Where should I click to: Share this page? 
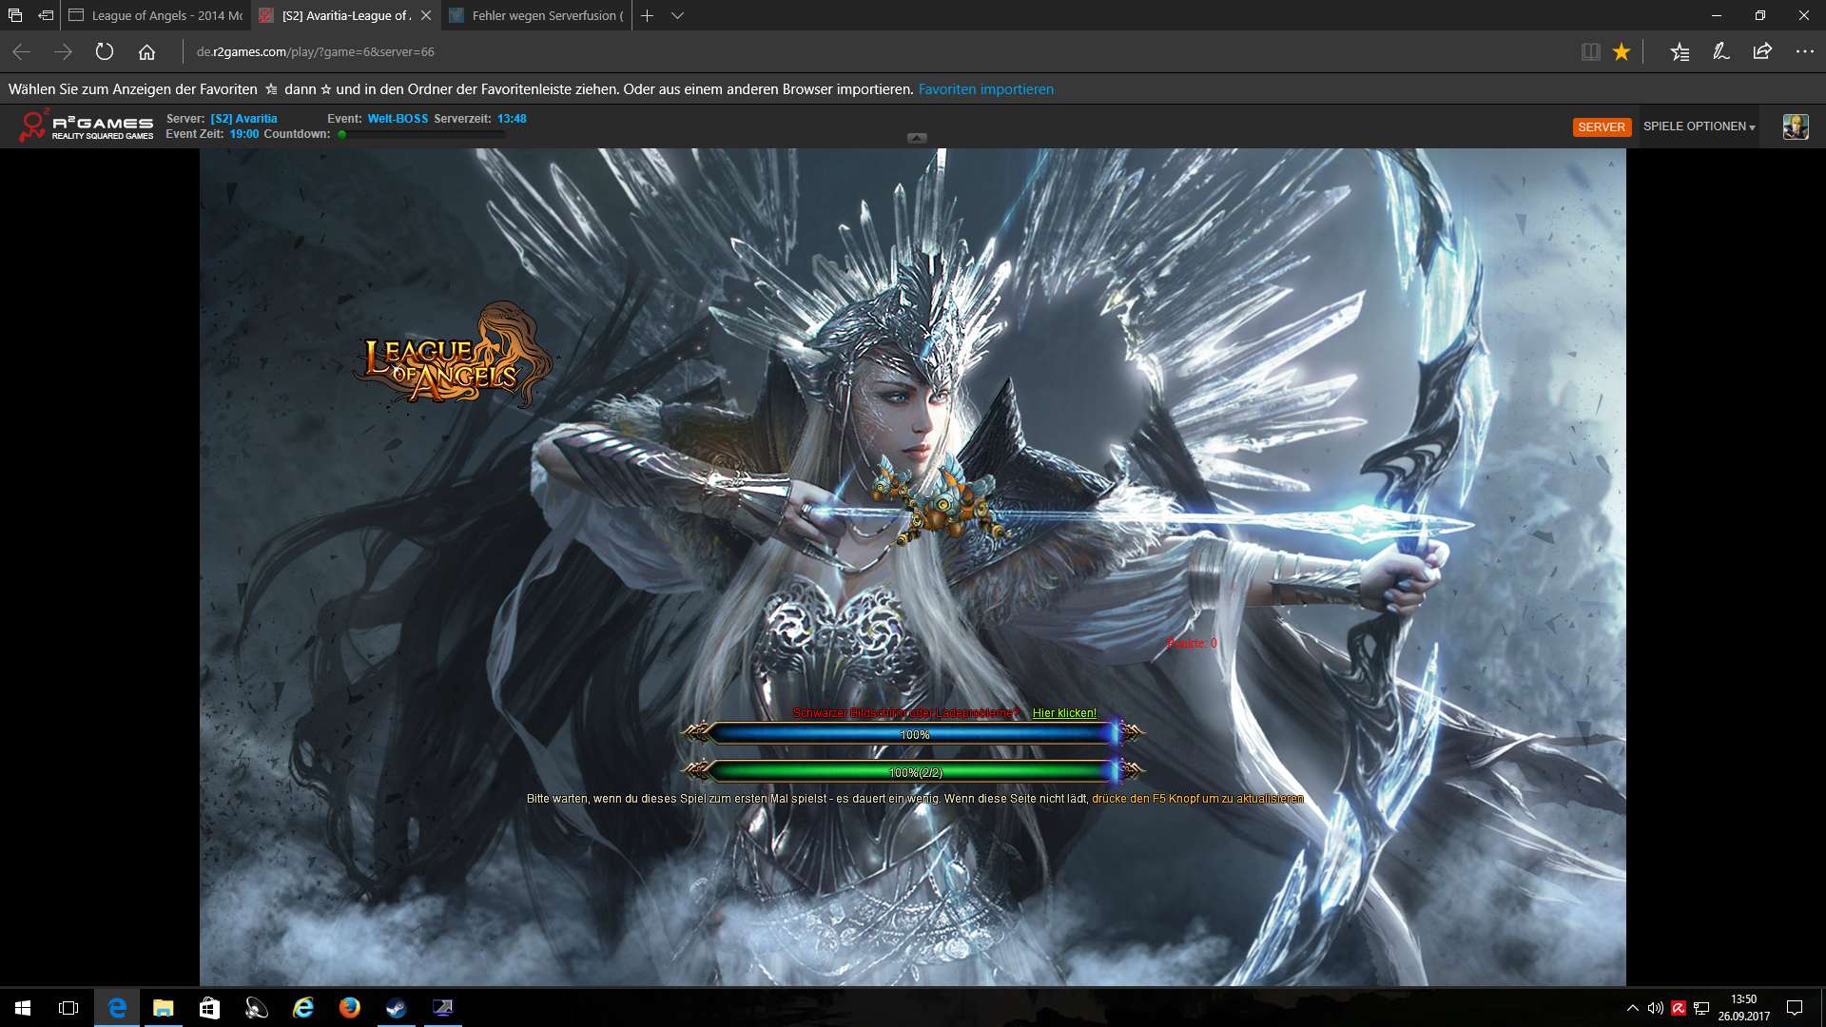[x=1762, y=52]
